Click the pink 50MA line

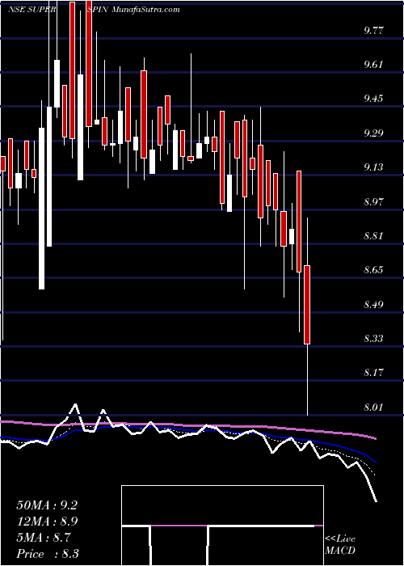pyautogui.click(x=187, y=424)
